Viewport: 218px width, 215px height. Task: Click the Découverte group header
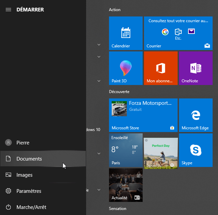pos(119,92)
